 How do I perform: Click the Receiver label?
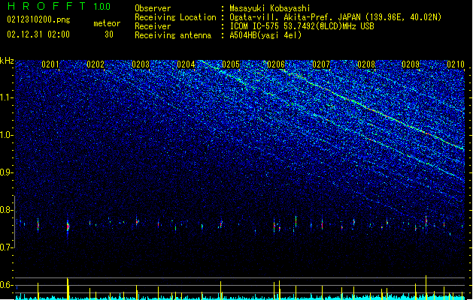click(x=153, y=26)
